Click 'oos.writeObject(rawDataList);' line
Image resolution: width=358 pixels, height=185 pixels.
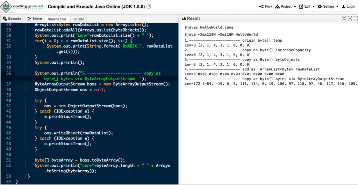(x=79, y=133)
